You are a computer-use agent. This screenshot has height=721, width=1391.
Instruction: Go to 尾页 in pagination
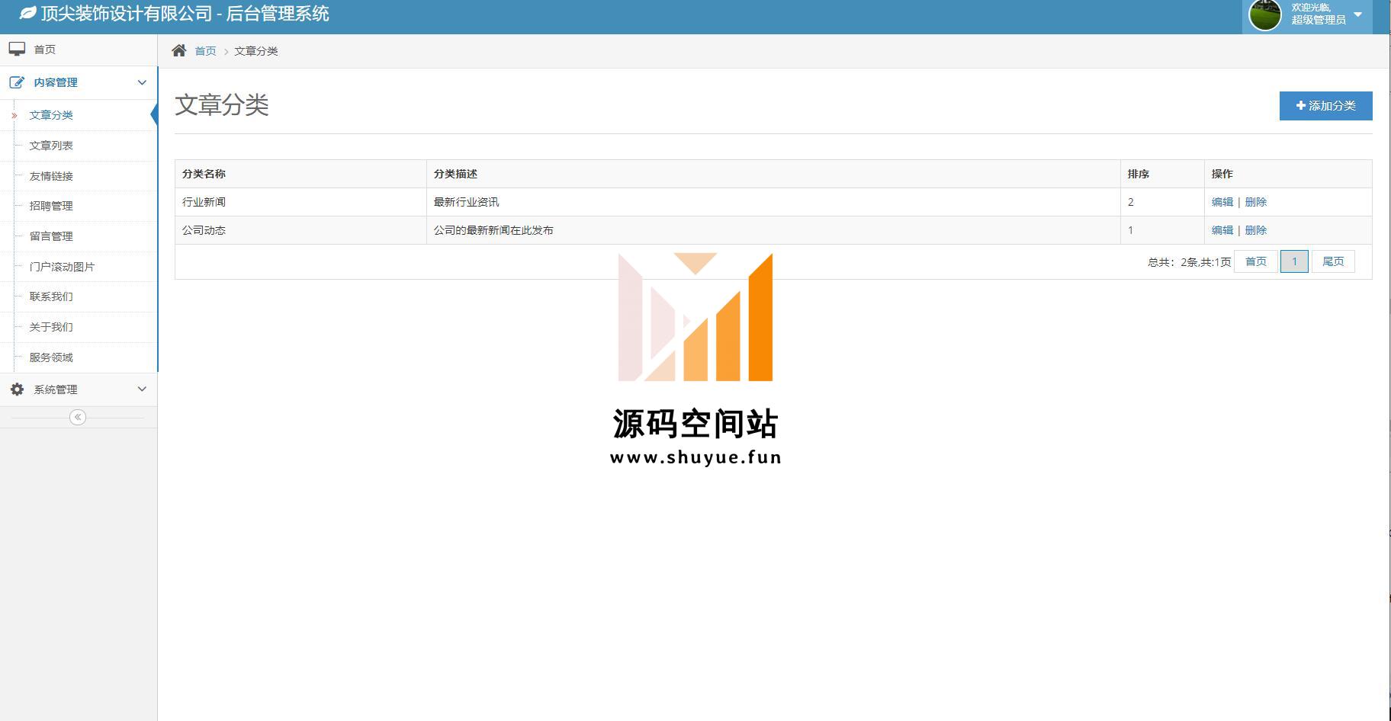click(1333, 261)
